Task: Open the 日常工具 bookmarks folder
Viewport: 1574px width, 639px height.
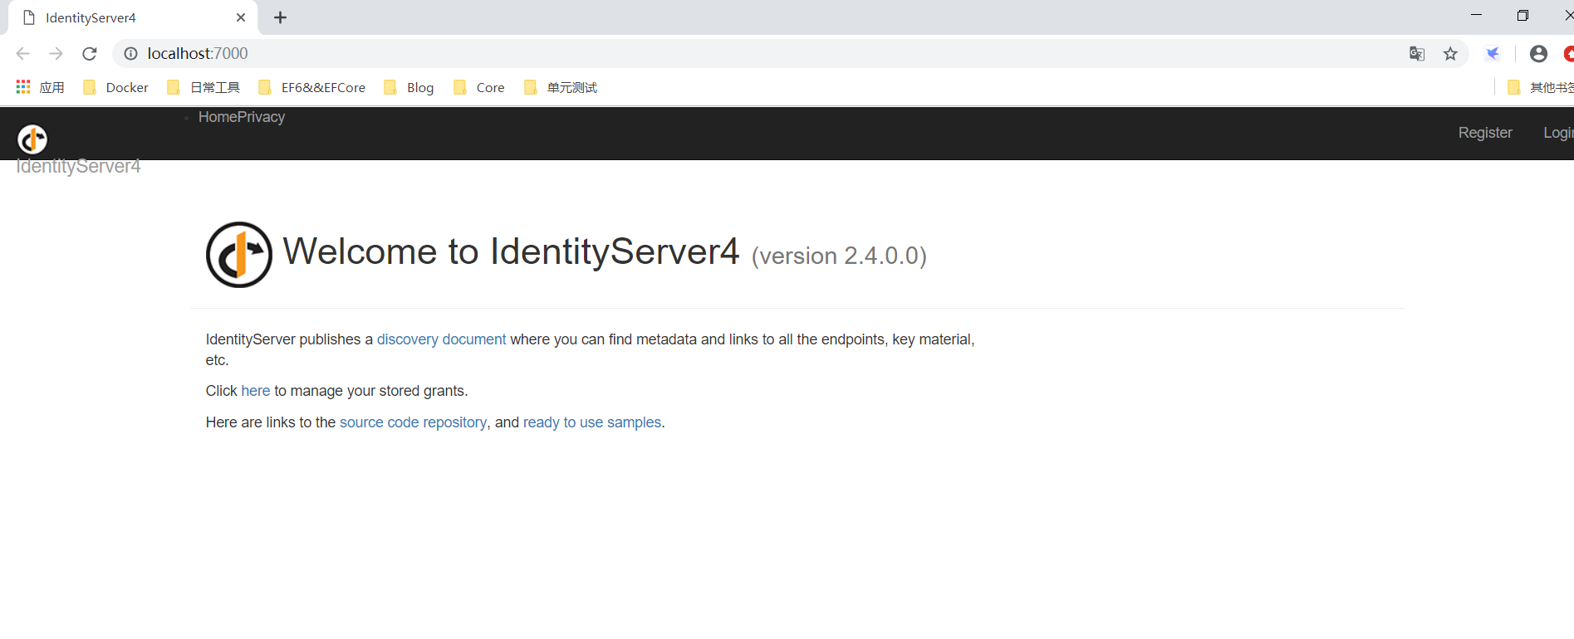Action: click(203, 87)
